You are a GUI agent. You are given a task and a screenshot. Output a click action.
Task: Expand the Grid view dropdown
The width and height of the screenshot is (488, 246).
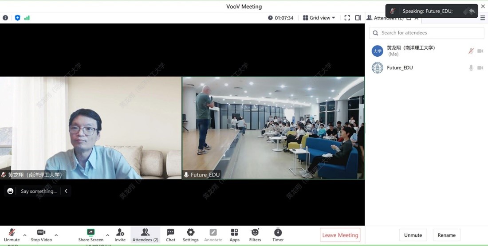pyautogui.click(x=319, y=18)
